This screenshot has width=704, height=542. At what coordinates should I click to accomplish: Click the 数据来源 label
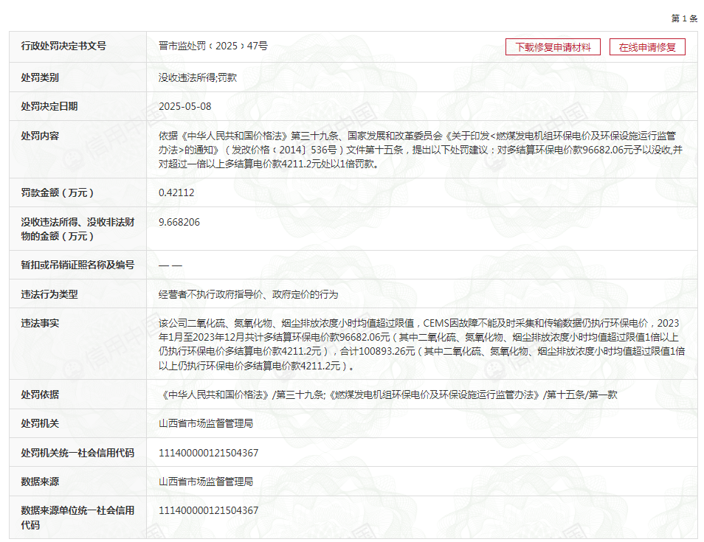click(40, 482)
